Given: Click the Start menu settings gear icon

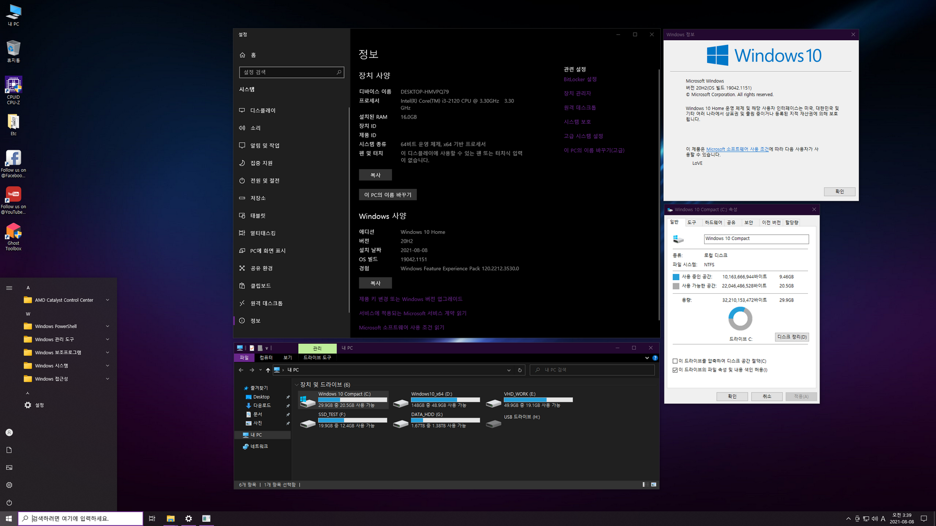Looking at the screenshot, I should click(9, 485).
